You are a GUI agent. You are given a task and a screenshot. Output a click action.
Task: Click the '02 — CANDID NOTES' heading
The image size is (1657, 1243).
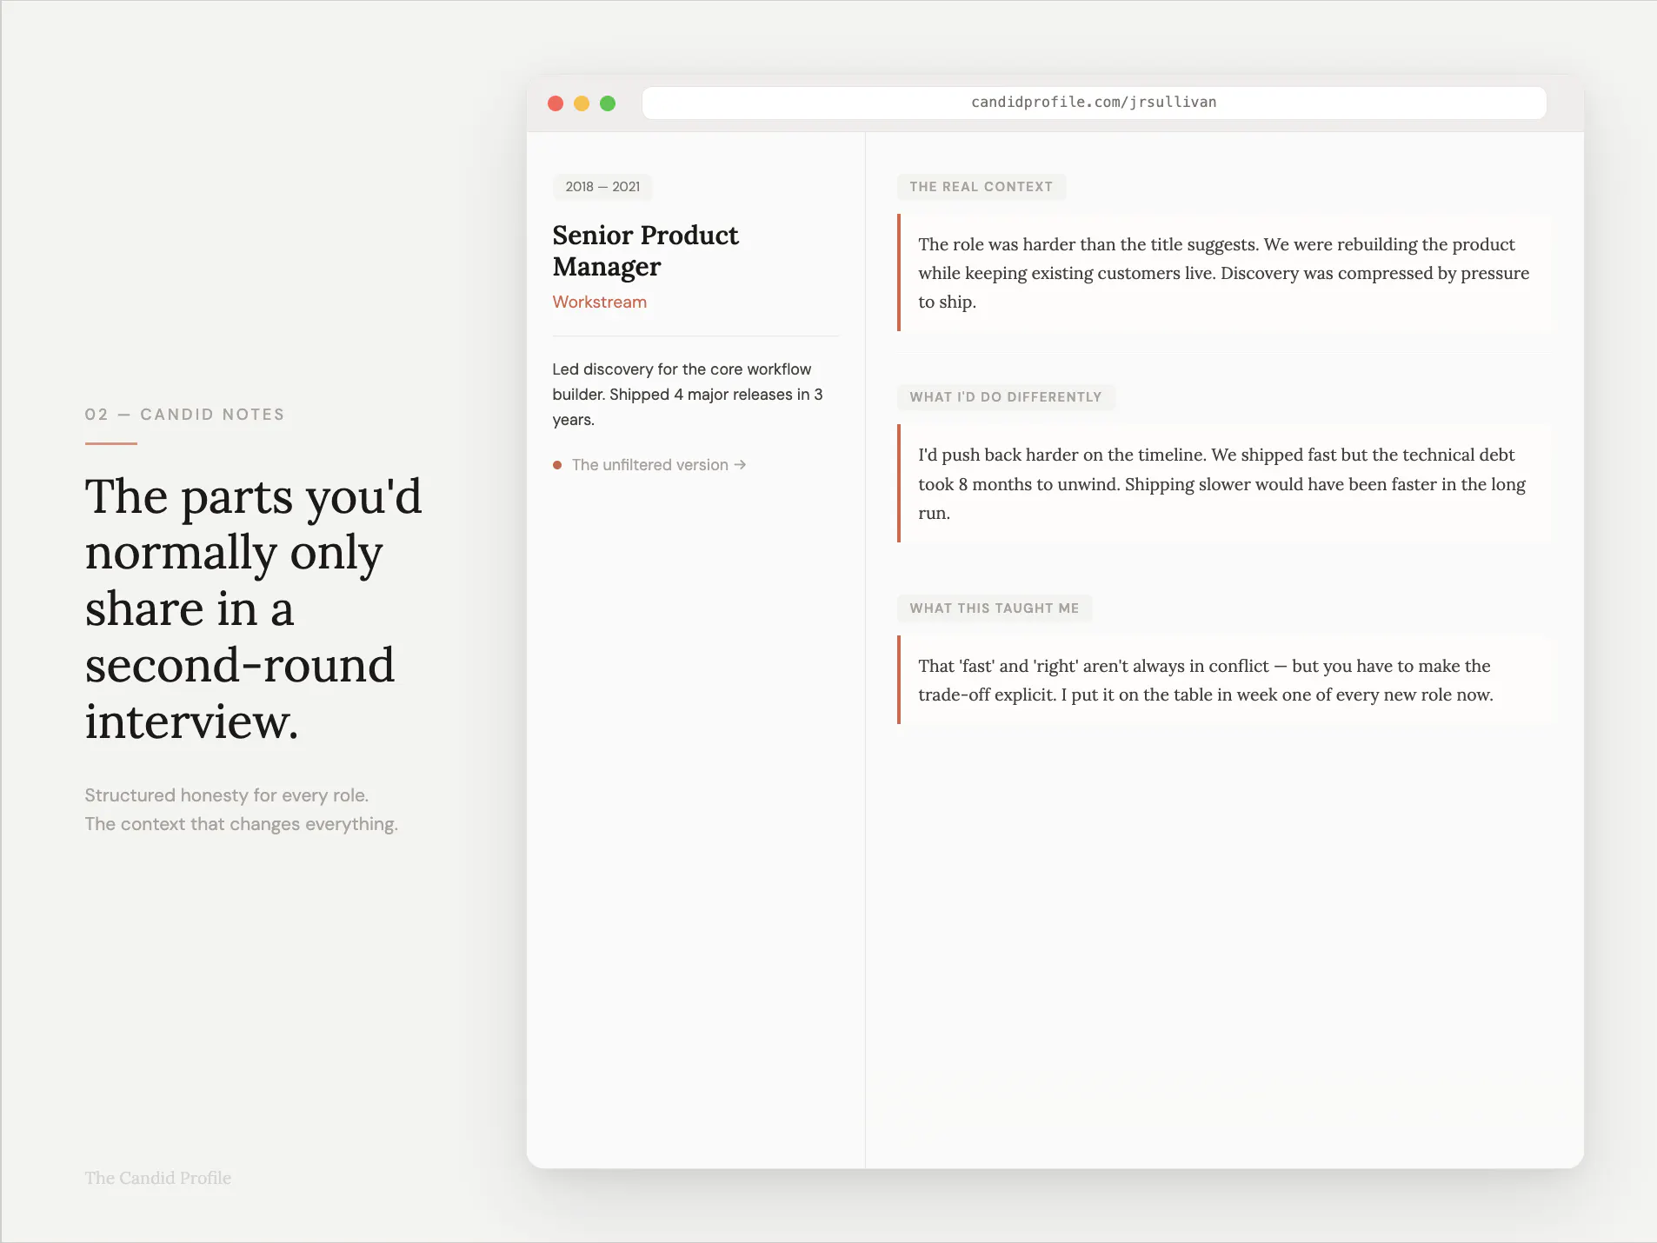(x=184, y=415)
